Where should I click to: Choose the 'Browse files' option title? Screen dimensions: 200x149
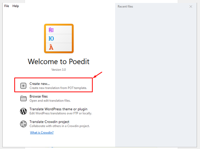[39, 97]
